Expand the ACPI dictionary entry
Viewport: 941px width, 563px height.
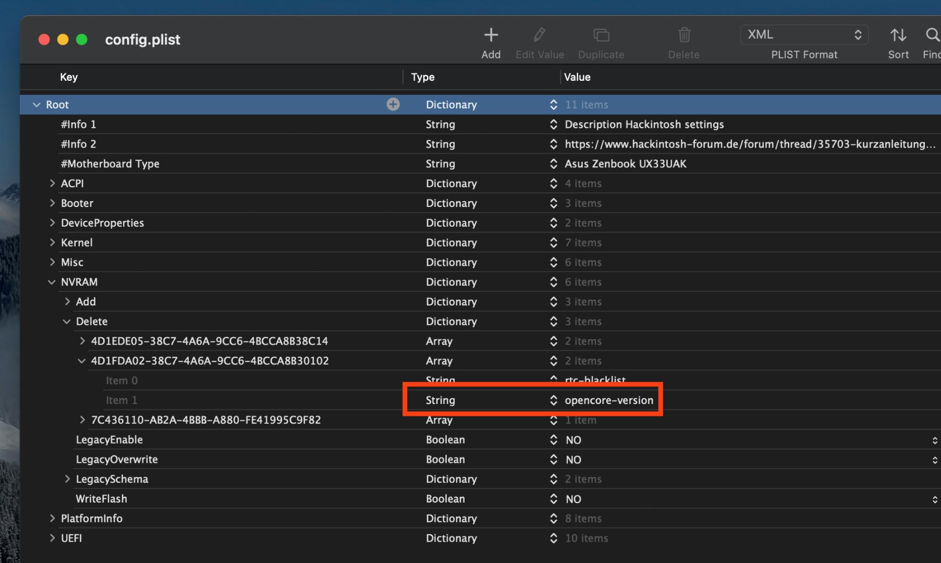click(x=52, y=183)
